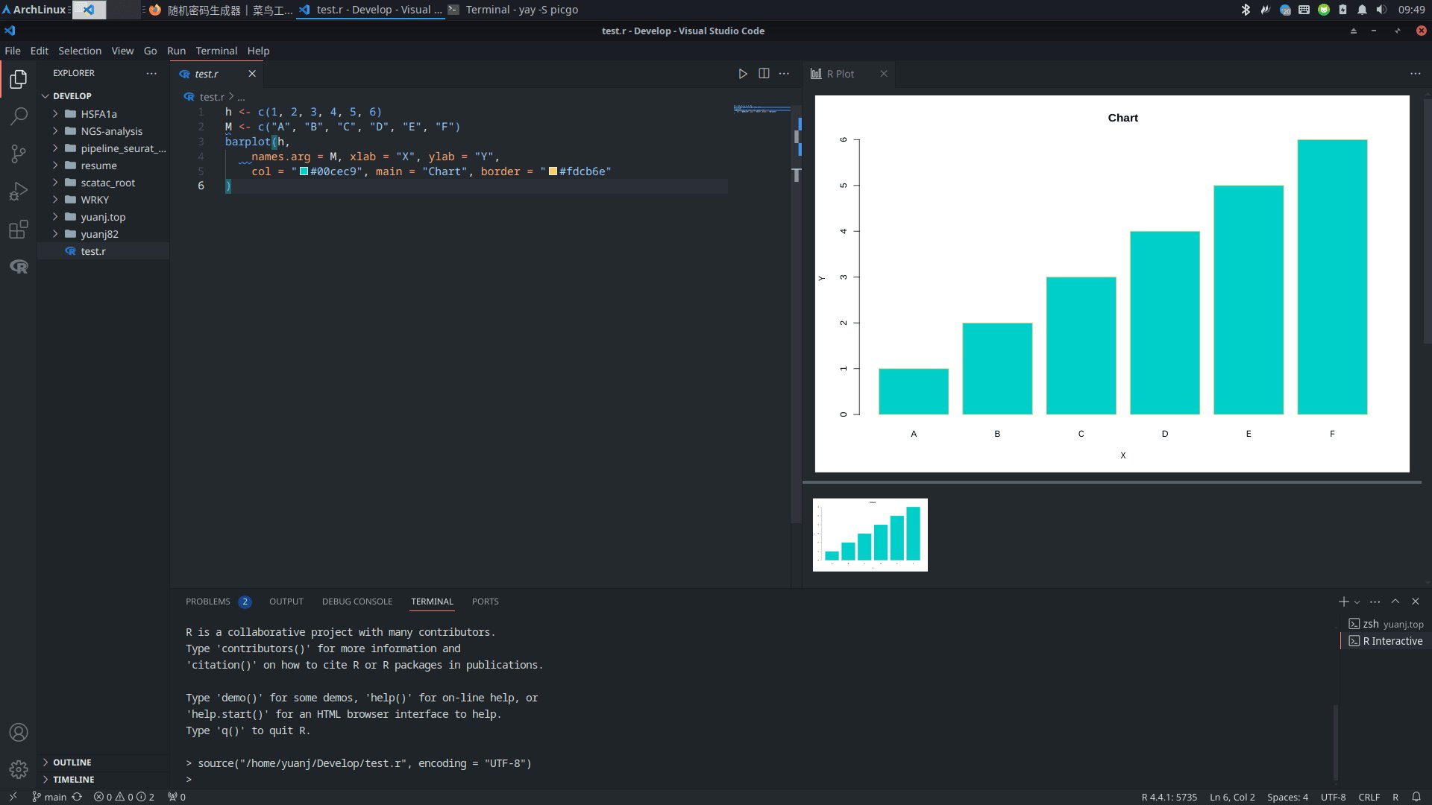Image resolution: width=1432 pixels, height=805 pixels.
Task: Close the R Plot tab
Action: (x=884, y=74)
